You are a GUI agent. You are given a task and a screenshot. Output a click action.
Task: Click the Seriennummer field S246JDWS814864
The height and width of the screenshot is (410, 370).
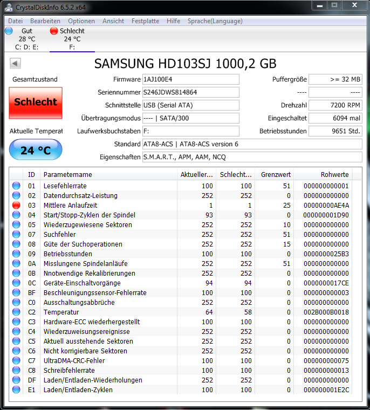(190, 92)
